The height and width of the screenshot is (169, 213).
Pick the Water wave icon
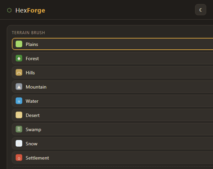19,101
